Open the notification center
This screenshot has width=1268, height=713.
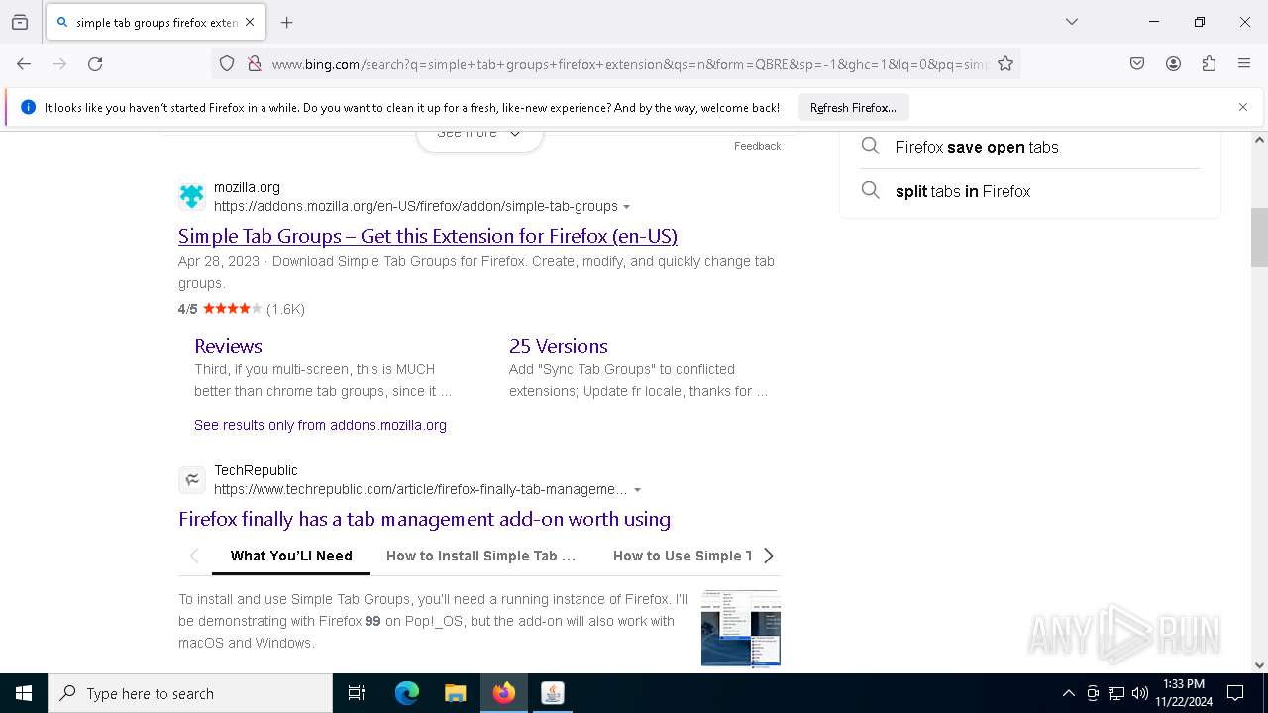coord(1235,693)
